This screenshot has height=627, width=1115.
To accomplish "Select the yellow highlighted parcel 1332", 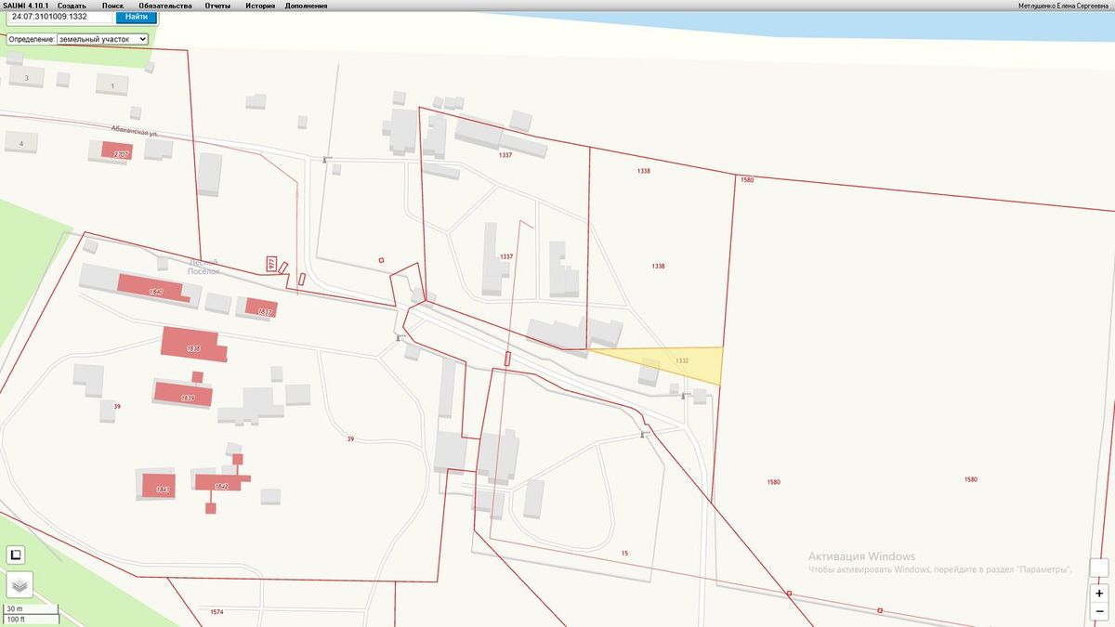I will point(682,360).
